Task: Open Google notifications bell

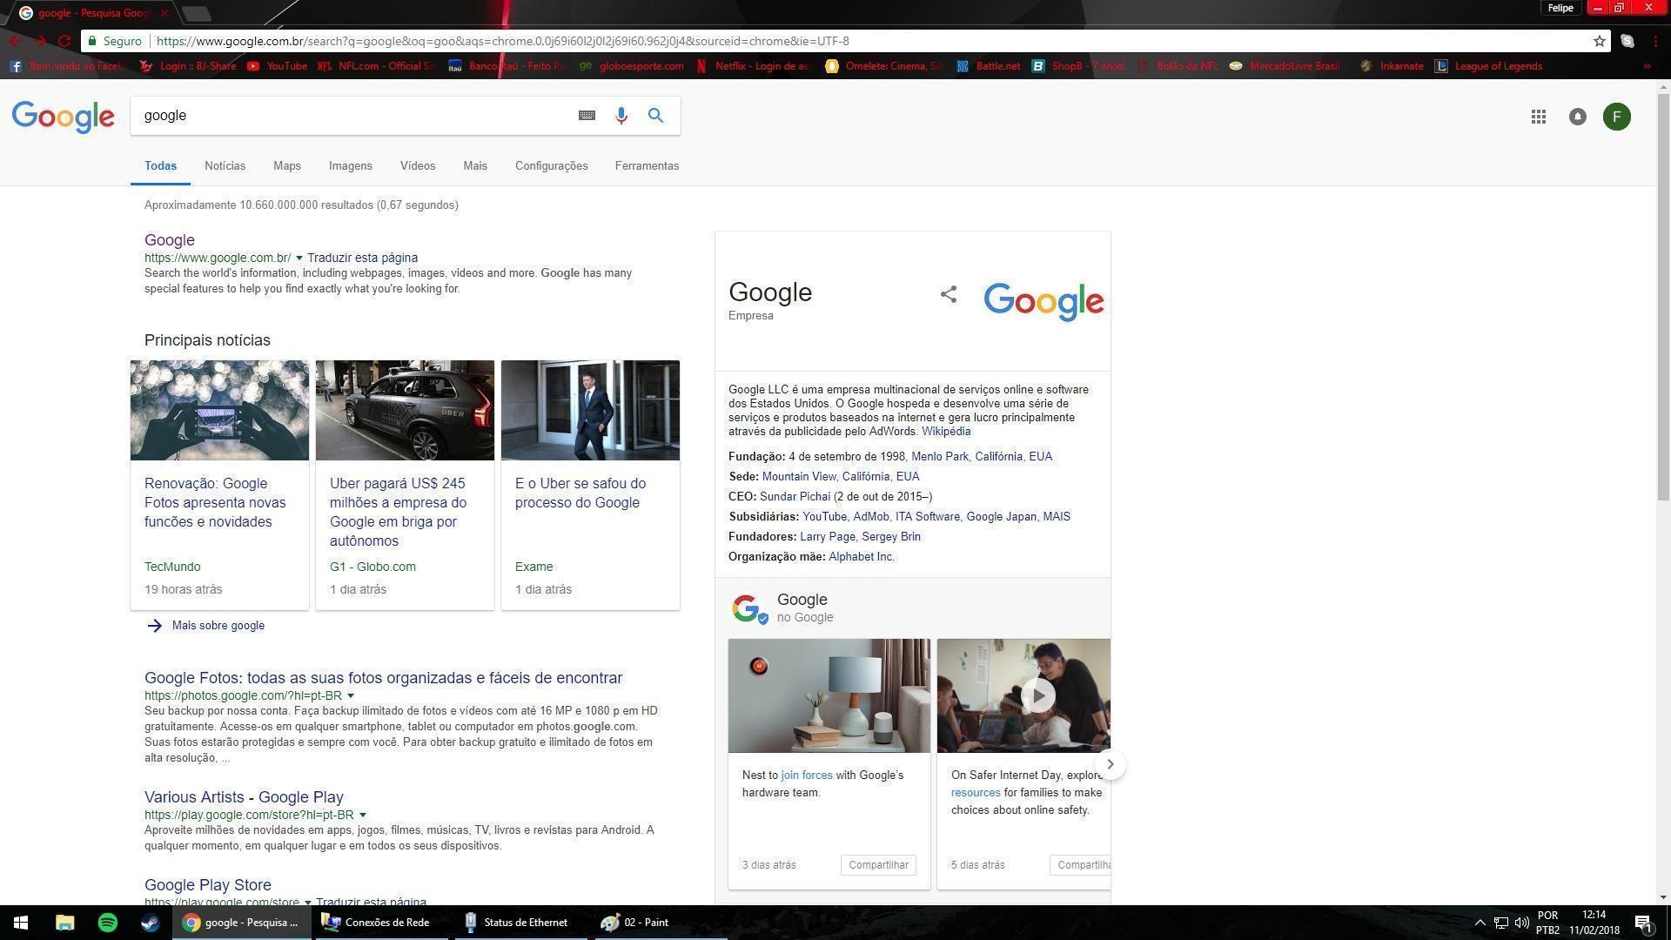Action: pyautogui.click(x=1577, y=117)
